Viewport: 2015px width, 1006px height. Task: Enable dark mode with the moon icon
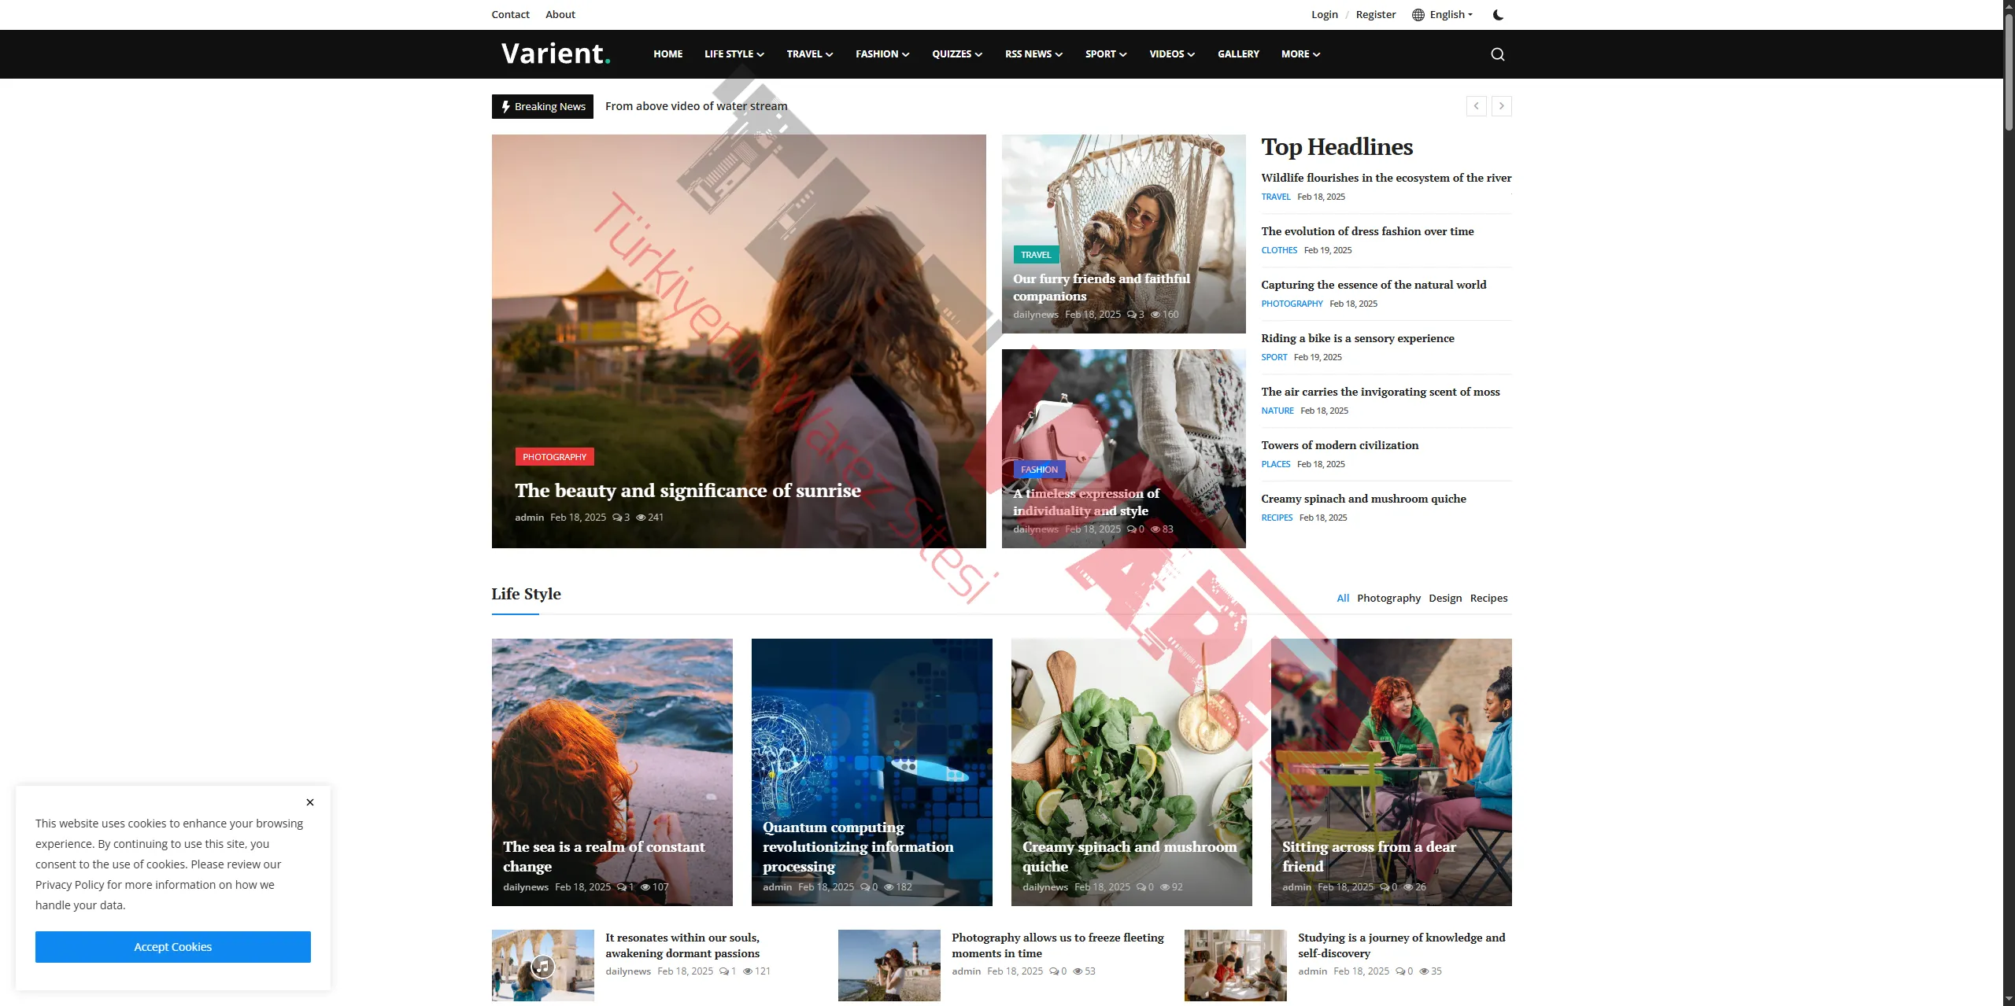[x=1498, y=14]
